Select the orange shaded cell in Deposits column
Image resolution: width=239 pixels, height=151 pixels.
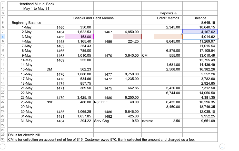168,37
